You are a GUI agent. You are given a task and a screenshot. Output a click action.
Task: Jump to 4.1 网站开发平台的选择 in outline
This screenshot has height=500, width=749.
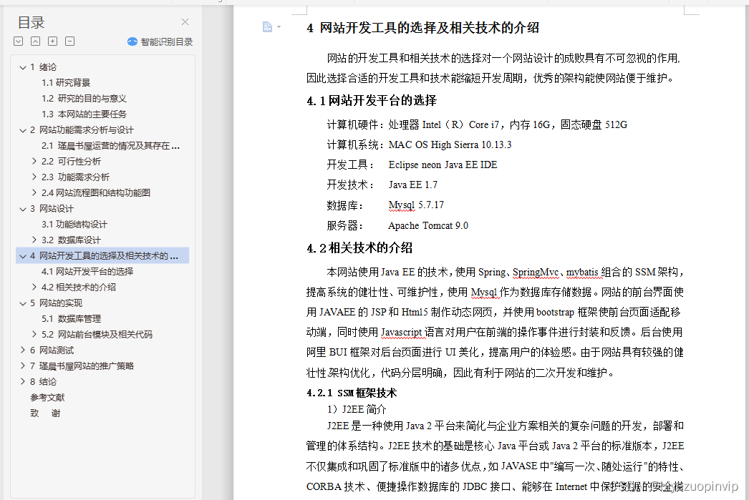[87, 272]
